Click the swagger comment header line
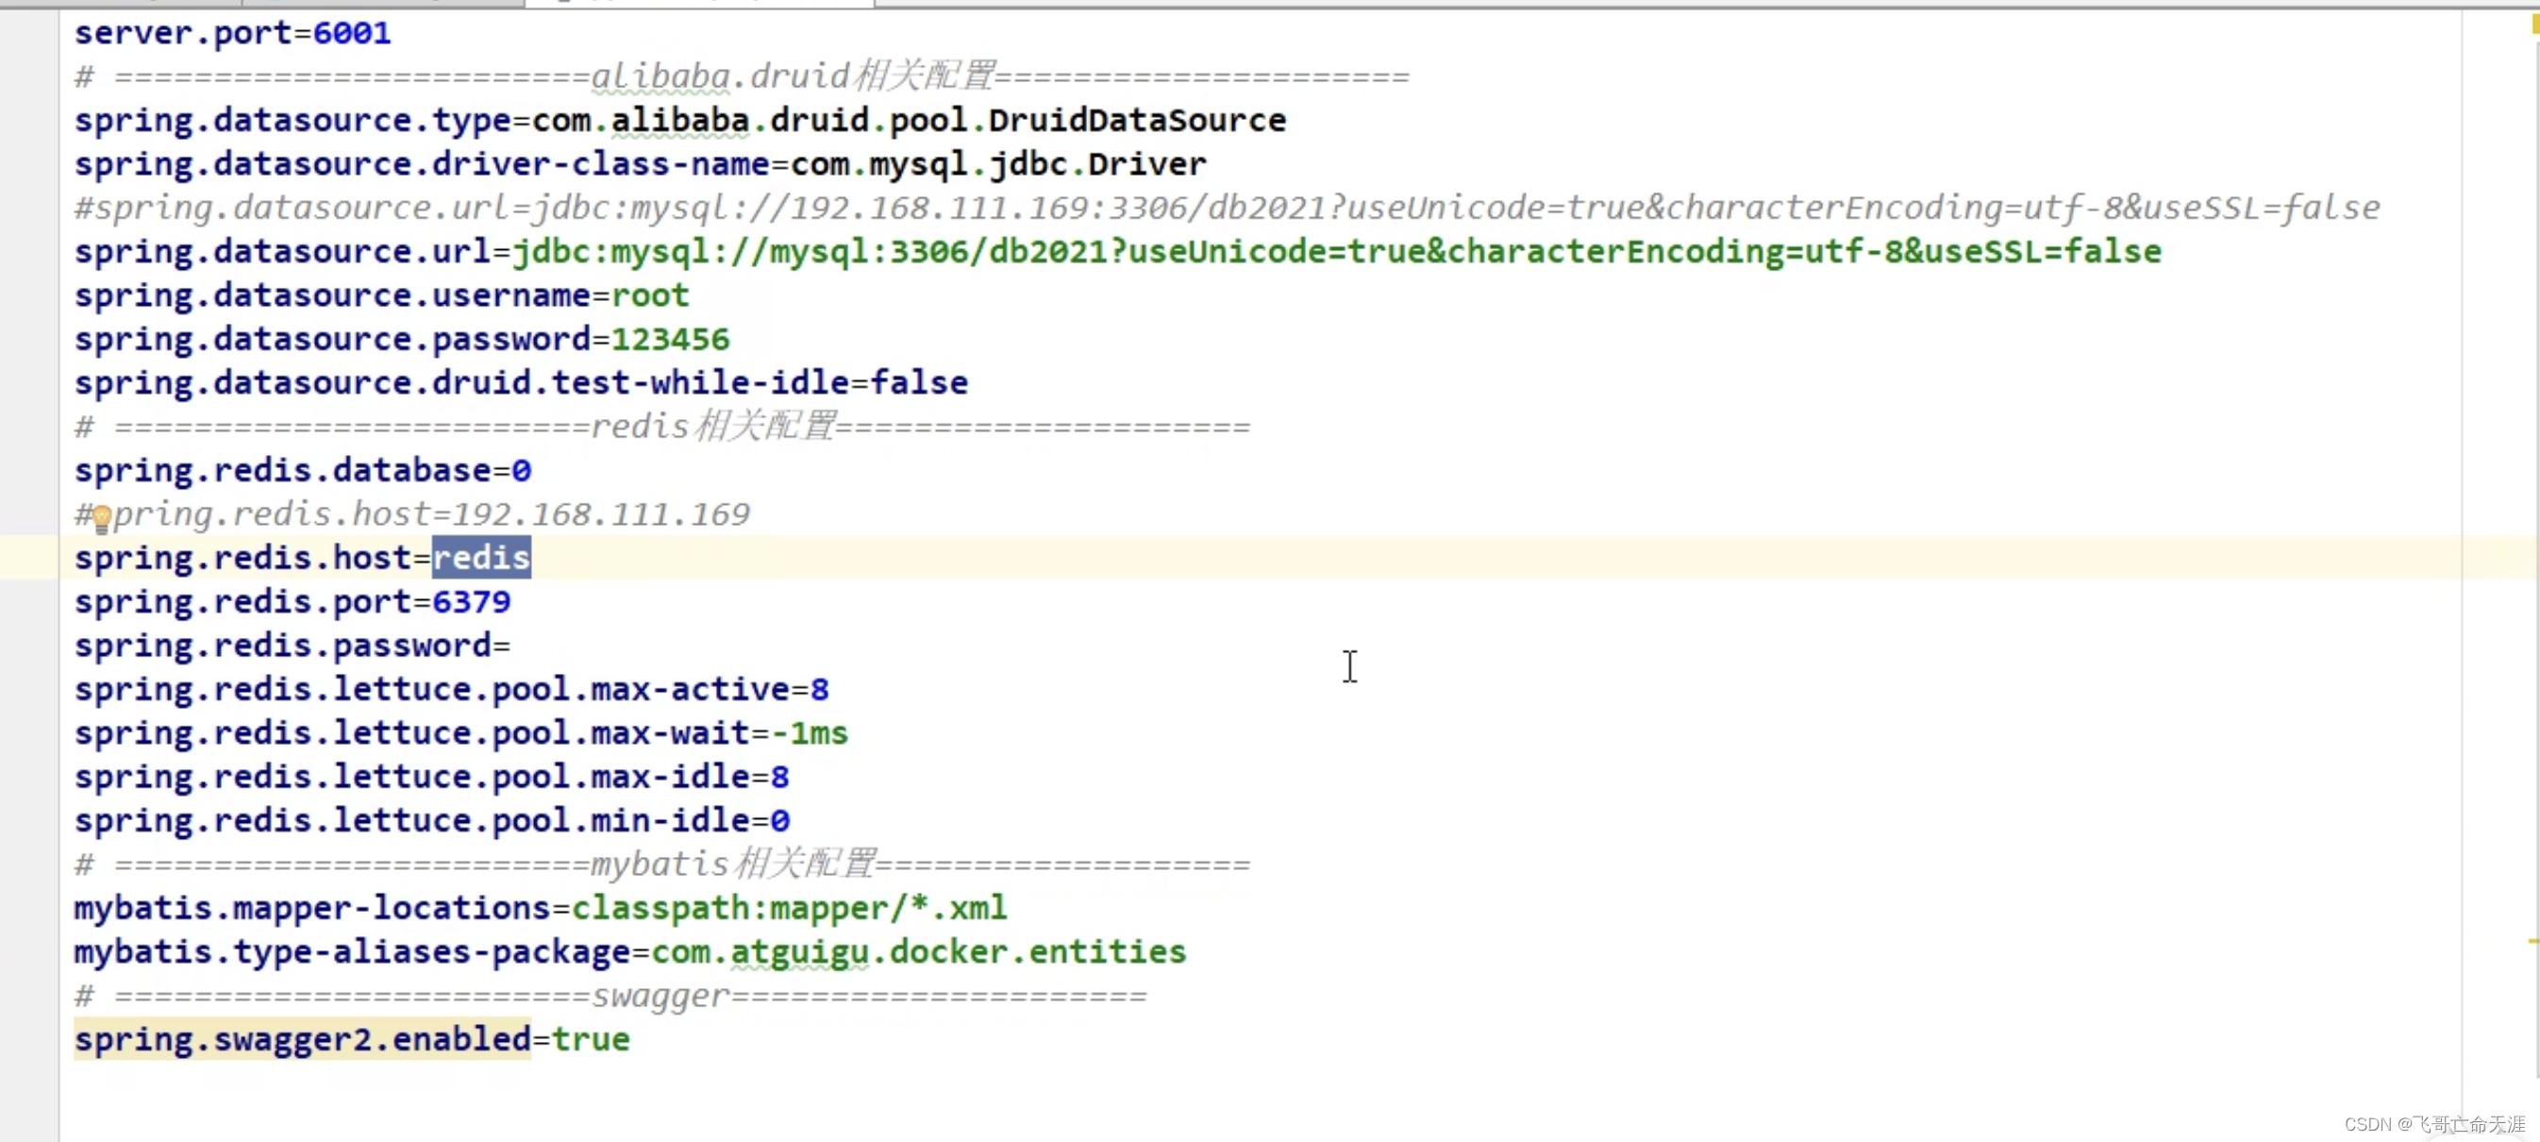Viewport: 2540px width, 1142px height. pos(610,996)
